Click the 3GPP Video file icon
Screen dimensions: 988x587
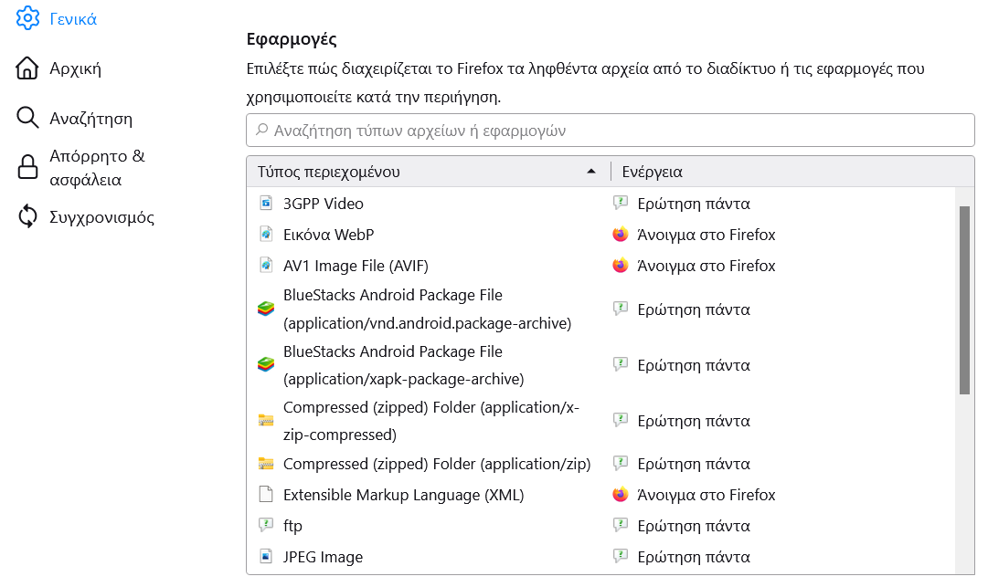266,204
